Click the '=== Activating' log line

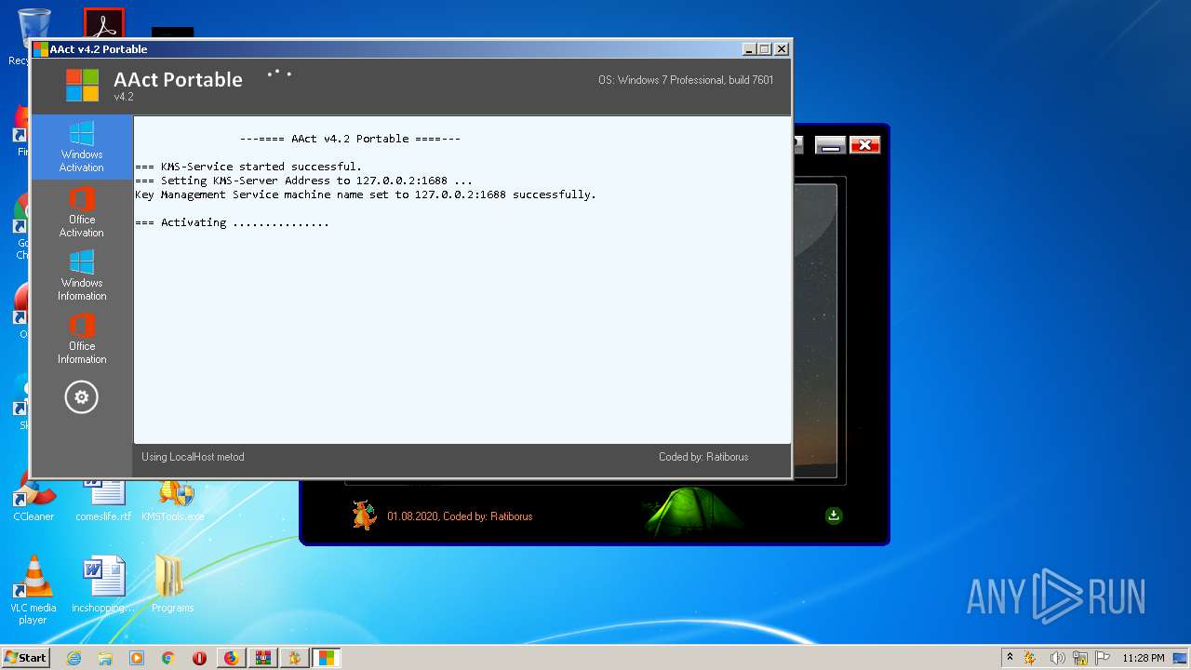pyautogui.click(x=232, y=222)
